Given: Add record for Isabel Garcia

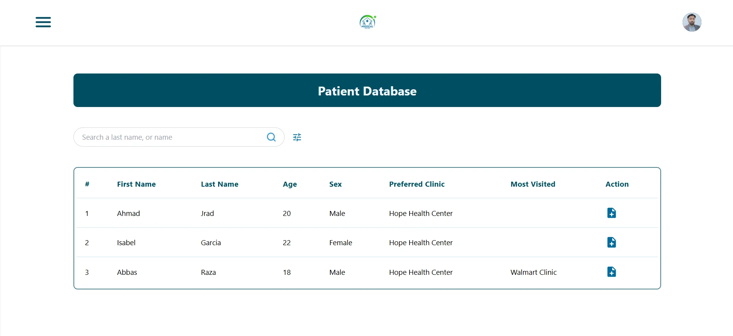Looking at the screenshot, I should click(x=611, y=242).
